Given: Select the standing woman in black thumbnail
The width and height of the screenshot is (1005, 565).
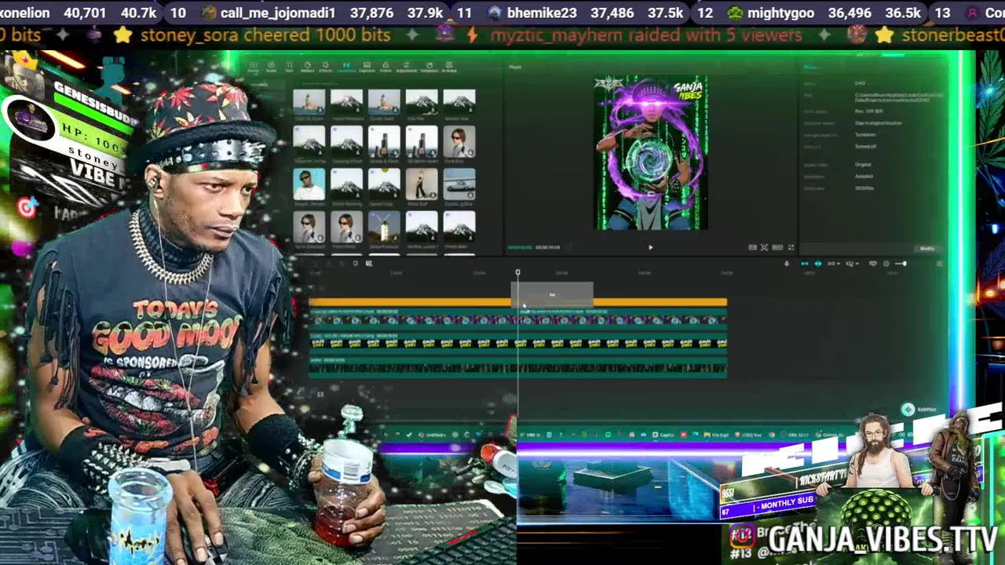Looking at the screenshot, I should coord(422,184).
